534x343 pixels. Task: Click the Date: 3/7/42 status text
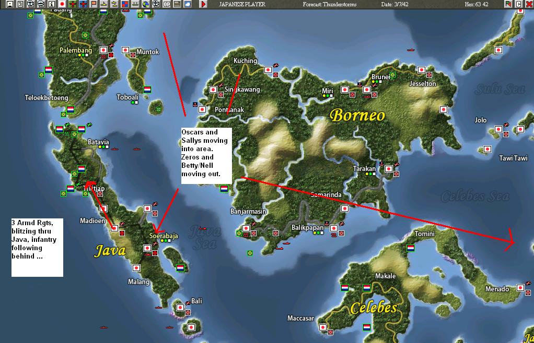[x=394, y=4]
